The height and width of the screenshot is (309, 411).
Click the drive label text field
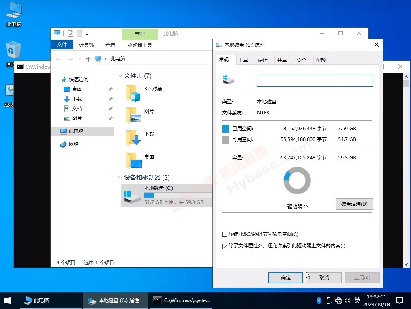[315, 81]
